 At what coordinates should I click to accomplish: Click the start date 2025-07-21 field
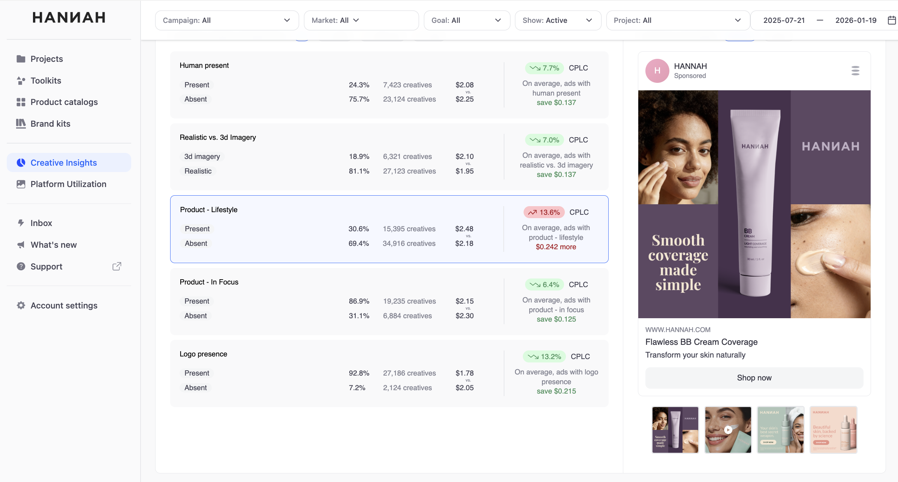coord(784,20)
